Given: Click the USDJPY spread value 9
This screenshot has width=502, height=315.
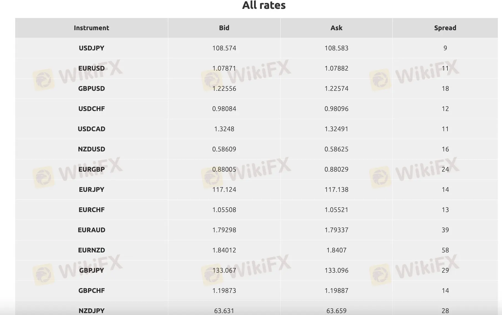Looking at the screenshot, I should [445, 48].
